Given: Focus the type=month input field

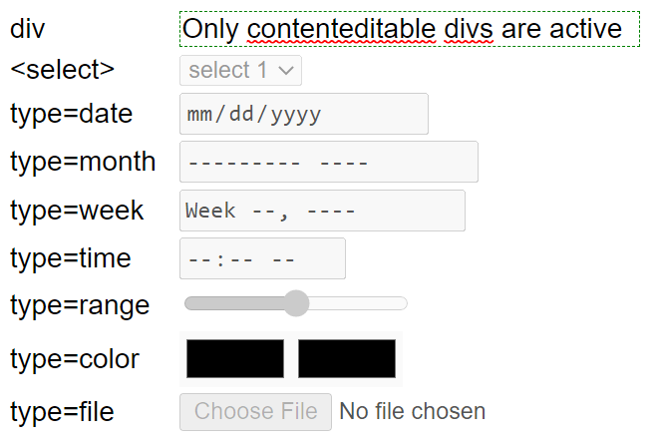Looking at the screenshot, I should (328, 163).
